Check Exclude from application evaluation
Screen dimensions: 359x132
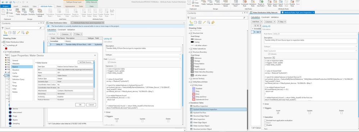point(265,120)
